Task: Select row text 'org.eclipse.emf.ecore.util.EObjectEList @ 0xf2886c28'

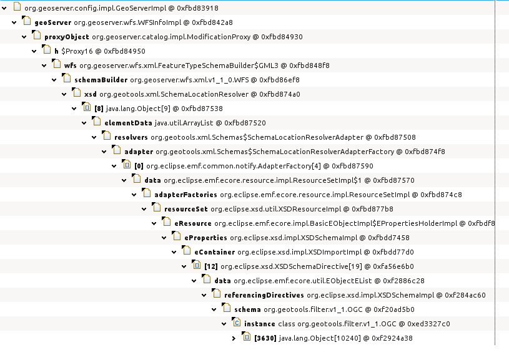Action: tap(329, 281)
